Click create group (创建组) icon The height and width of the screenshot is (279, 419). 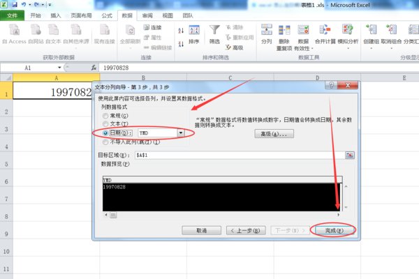372,36
